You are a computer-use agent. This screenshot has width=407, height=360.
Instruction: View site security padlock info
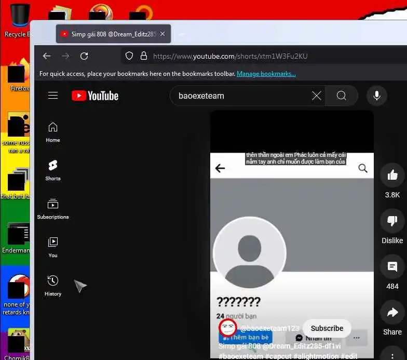point(143,56)
